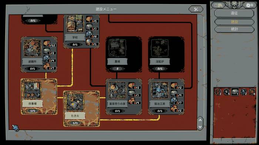Select the 炊事場 (kitchen) building card
259x145 pixels.
click(39, 97)
